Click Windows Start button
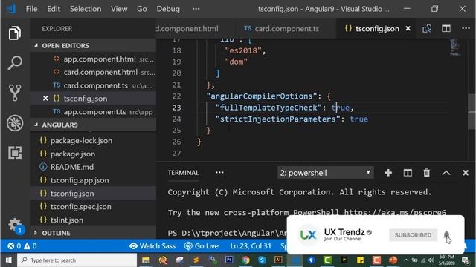 tap(8, 260)
